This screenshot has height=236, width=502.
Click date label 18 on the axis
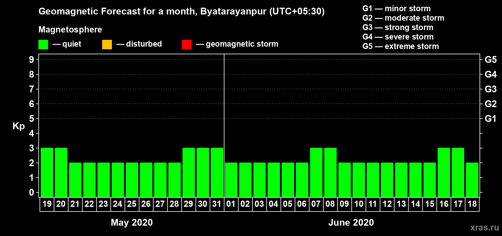472,204
